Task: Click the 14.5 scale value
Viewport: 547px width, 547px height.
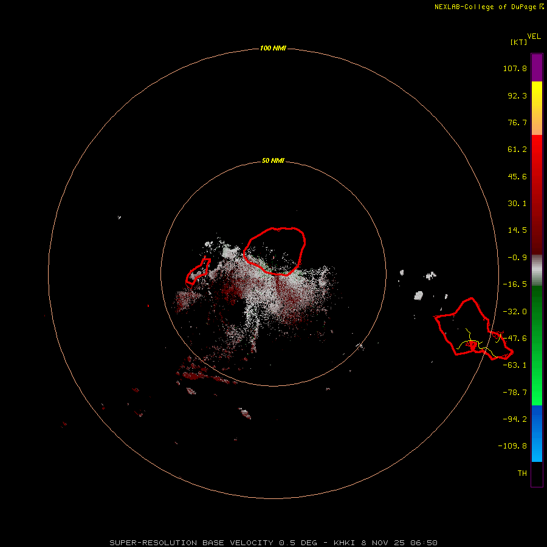Action: click(x=517, y=230)
